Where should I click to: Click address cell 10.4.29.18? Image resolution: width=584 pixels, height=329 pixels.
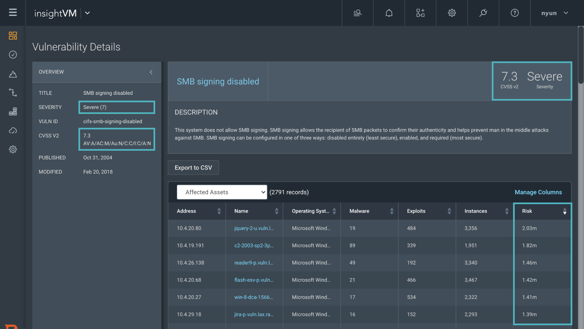(189, 314)
